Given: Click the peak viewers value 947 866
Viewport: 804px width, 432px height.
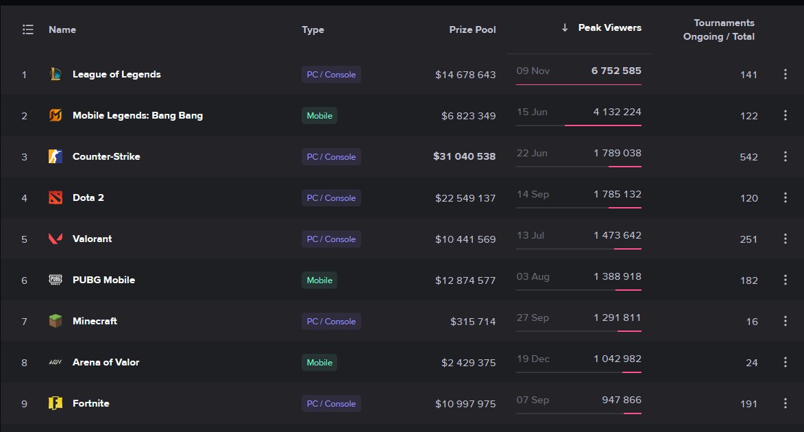Looking at the screenshot, I should click(622, 400).
